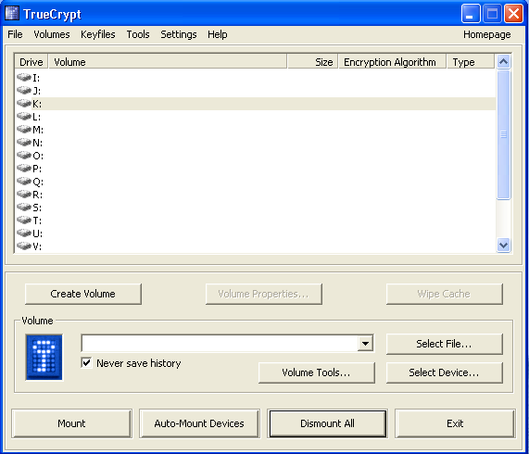This screenshot has width=529, height=454.
Task: Click the drive list scrollbar thumb
Action: (x=503, y=134)
